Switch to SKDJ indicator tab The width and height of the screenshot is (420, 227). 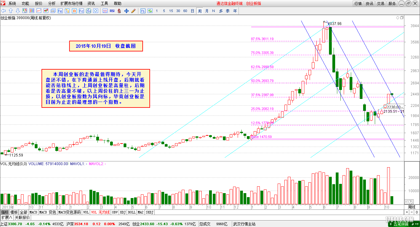(x=149, y=212)
